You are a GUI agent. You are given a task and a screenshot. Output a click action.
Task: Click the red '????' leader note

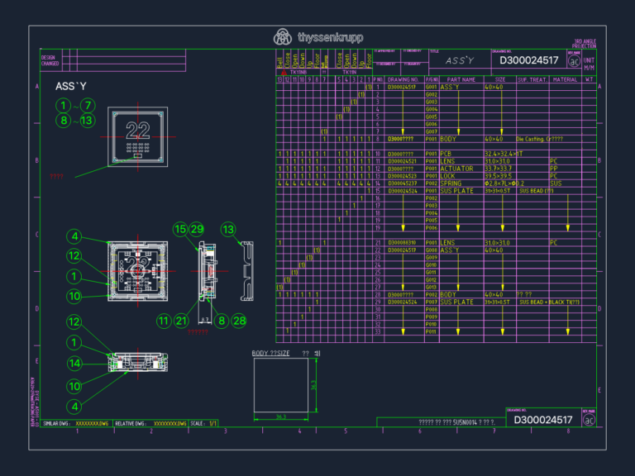point(56,177)
